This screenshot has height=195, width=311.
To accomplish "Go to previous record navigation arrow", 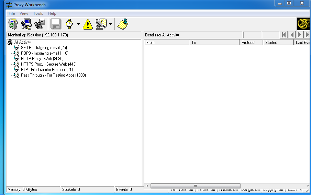I will pos(292,35).
